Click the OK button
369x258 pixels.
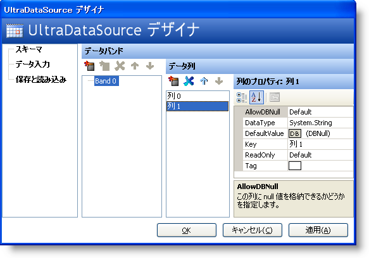186,230
